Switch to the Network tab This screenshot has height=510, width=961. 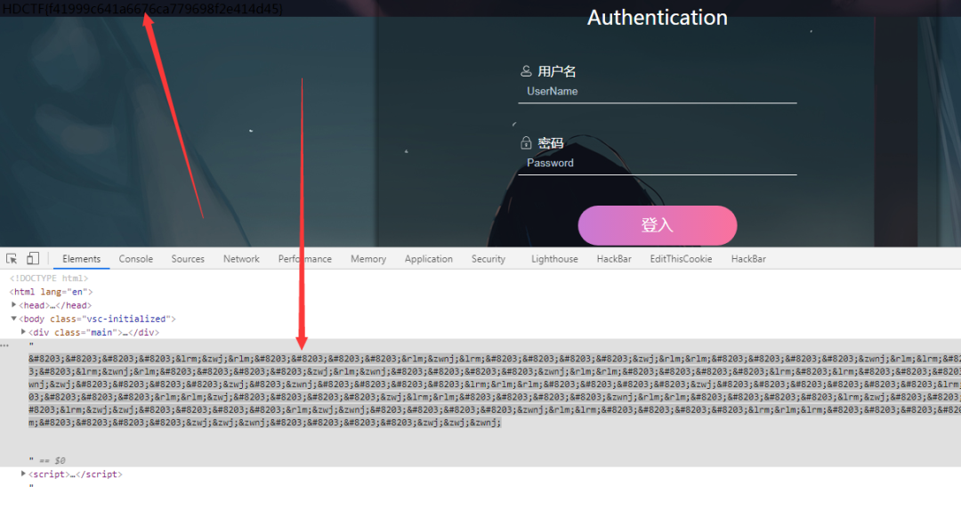241,259
